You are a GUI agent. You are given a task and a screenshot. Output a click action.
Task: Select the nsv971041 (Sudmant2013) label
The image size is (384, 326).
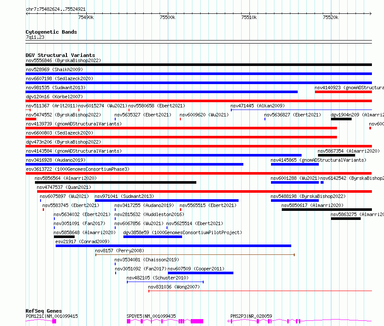124,196
